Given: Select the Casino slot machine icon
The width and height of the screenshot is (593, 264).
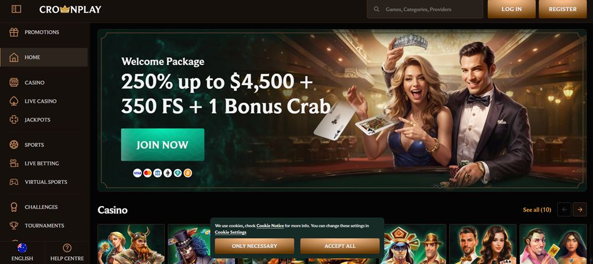Looking at the screenshot, I should coord(14,83).
